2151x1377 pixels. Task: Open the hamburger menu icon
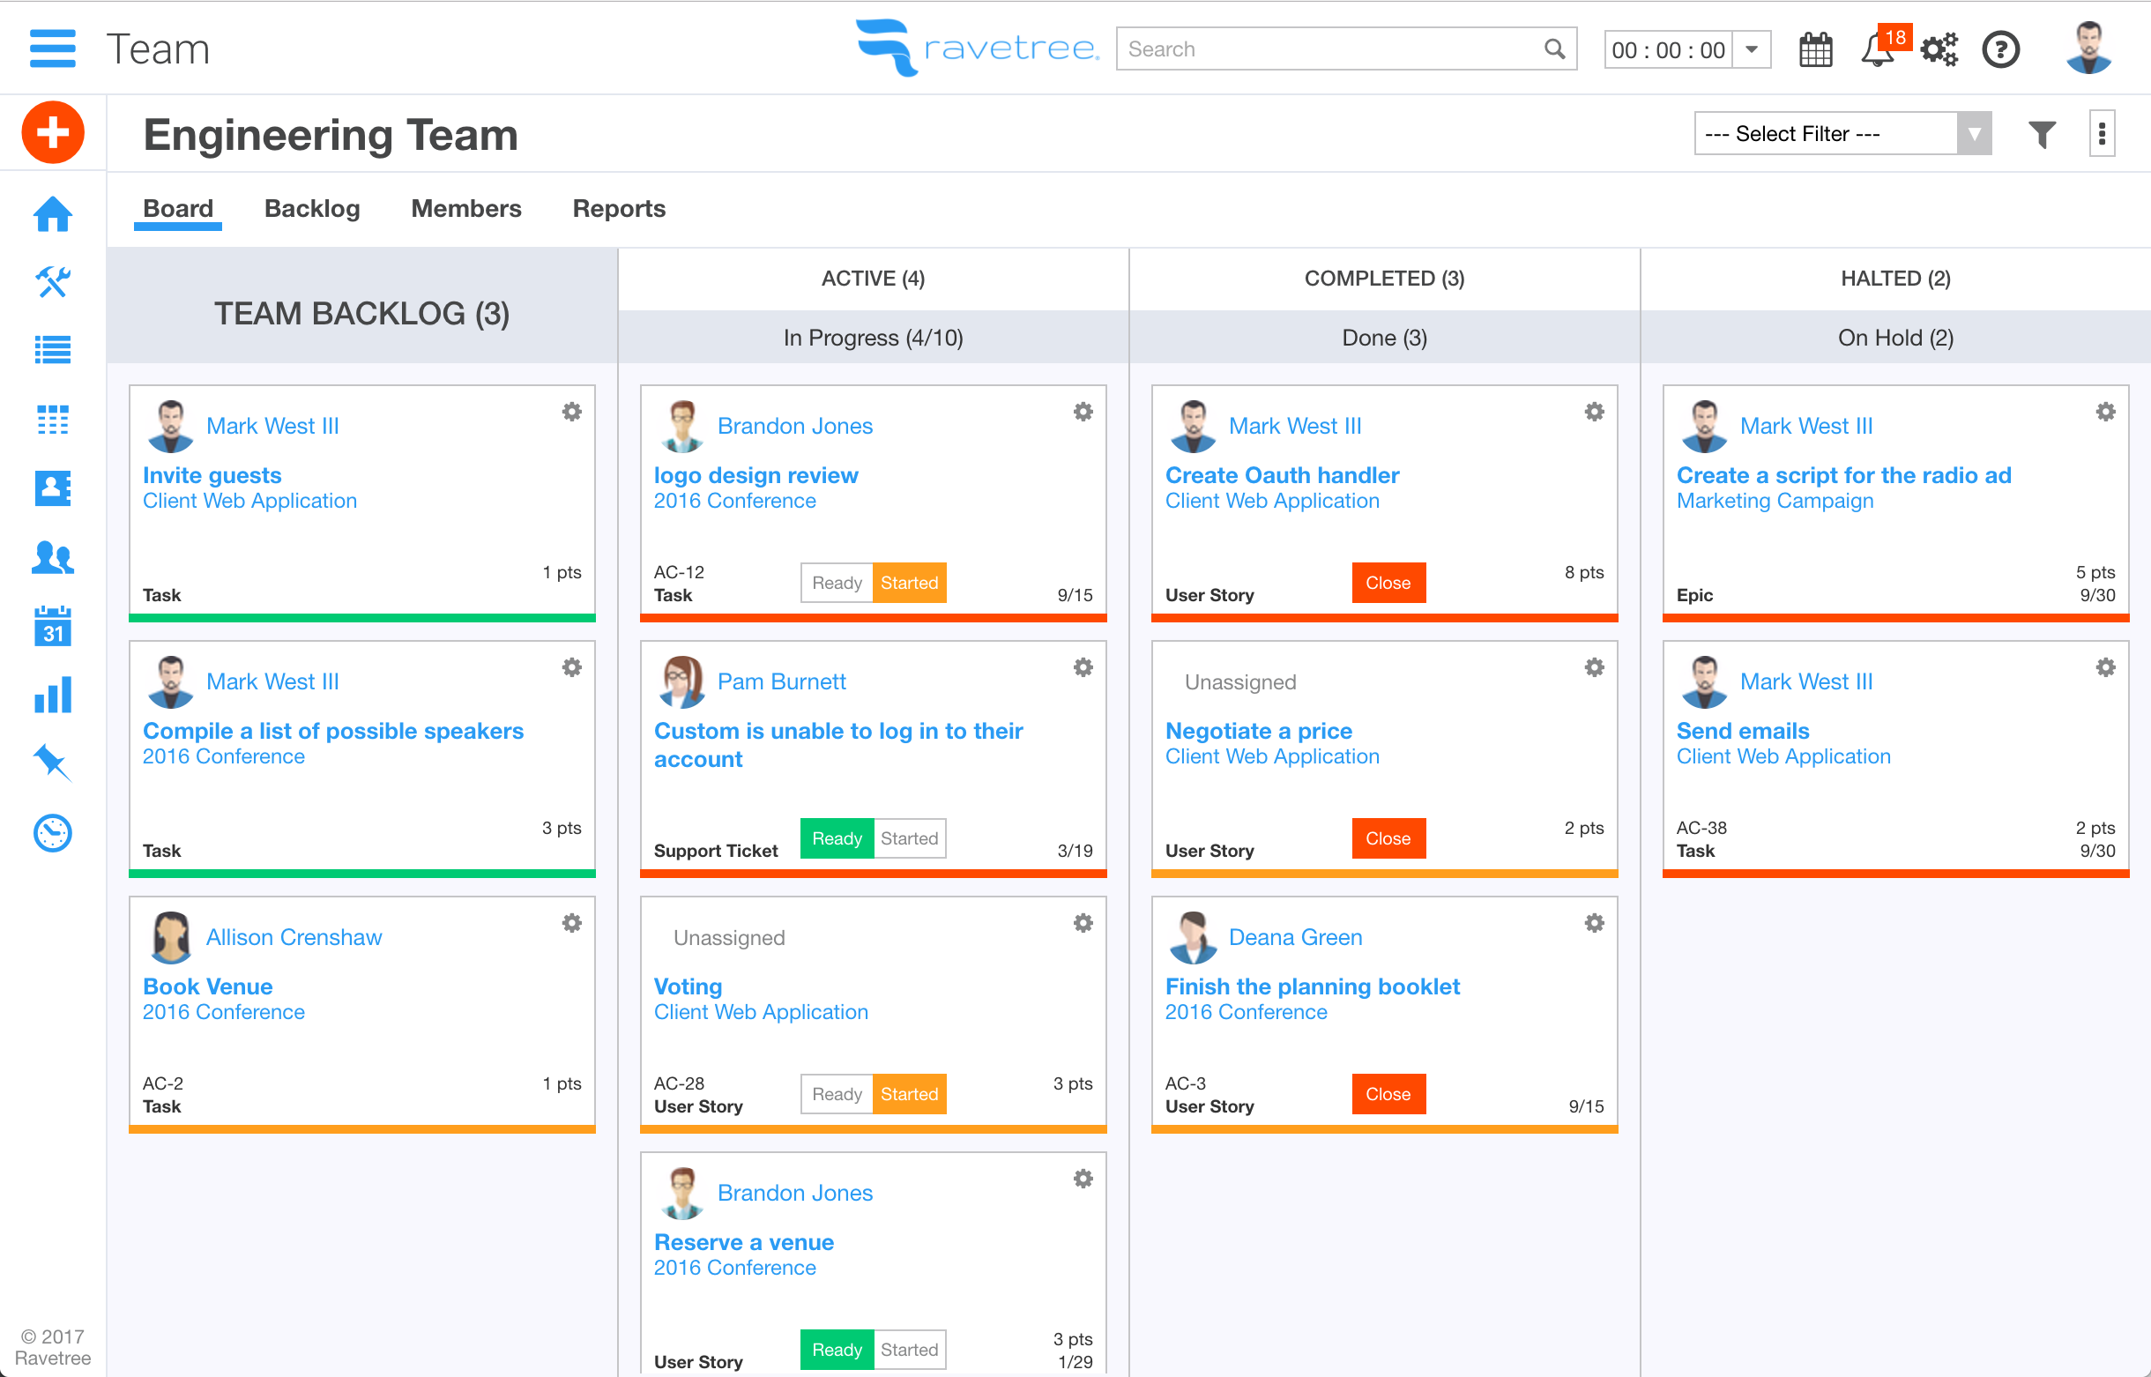tap(53, 48)
